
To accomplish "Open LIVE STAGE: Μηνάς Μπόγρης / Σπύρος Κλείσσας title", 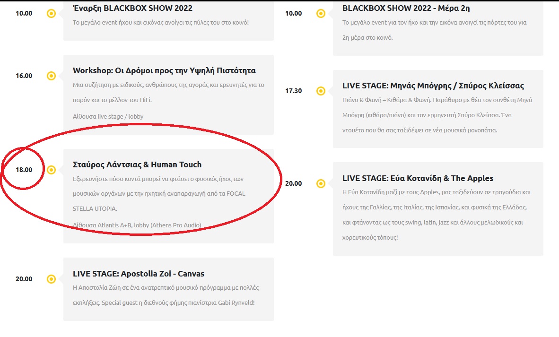I will [x=433, y=86].
